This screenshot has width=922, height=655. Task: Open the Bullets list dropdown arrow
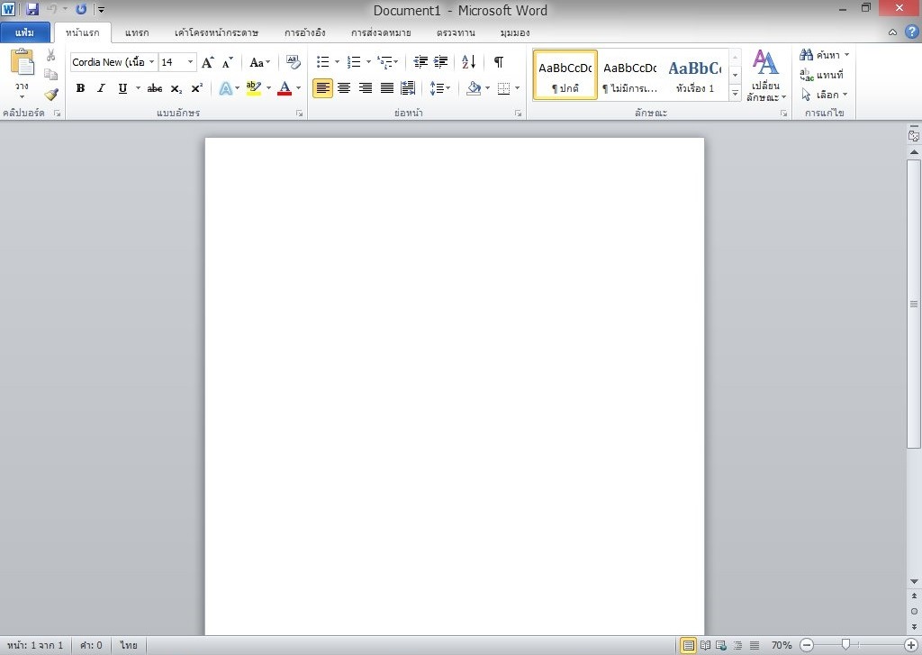[337, 62]
